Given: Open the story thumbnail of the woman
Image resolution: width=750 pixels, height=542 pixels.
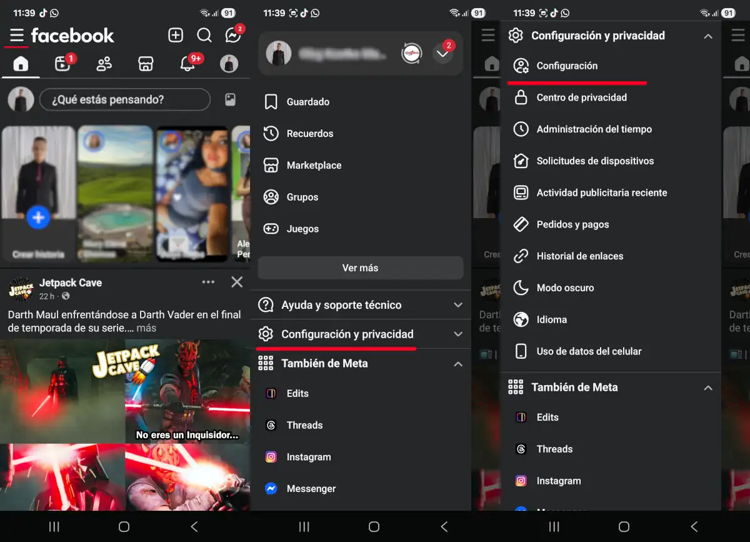Looking at the screenshot, I should tap(192, 193).
